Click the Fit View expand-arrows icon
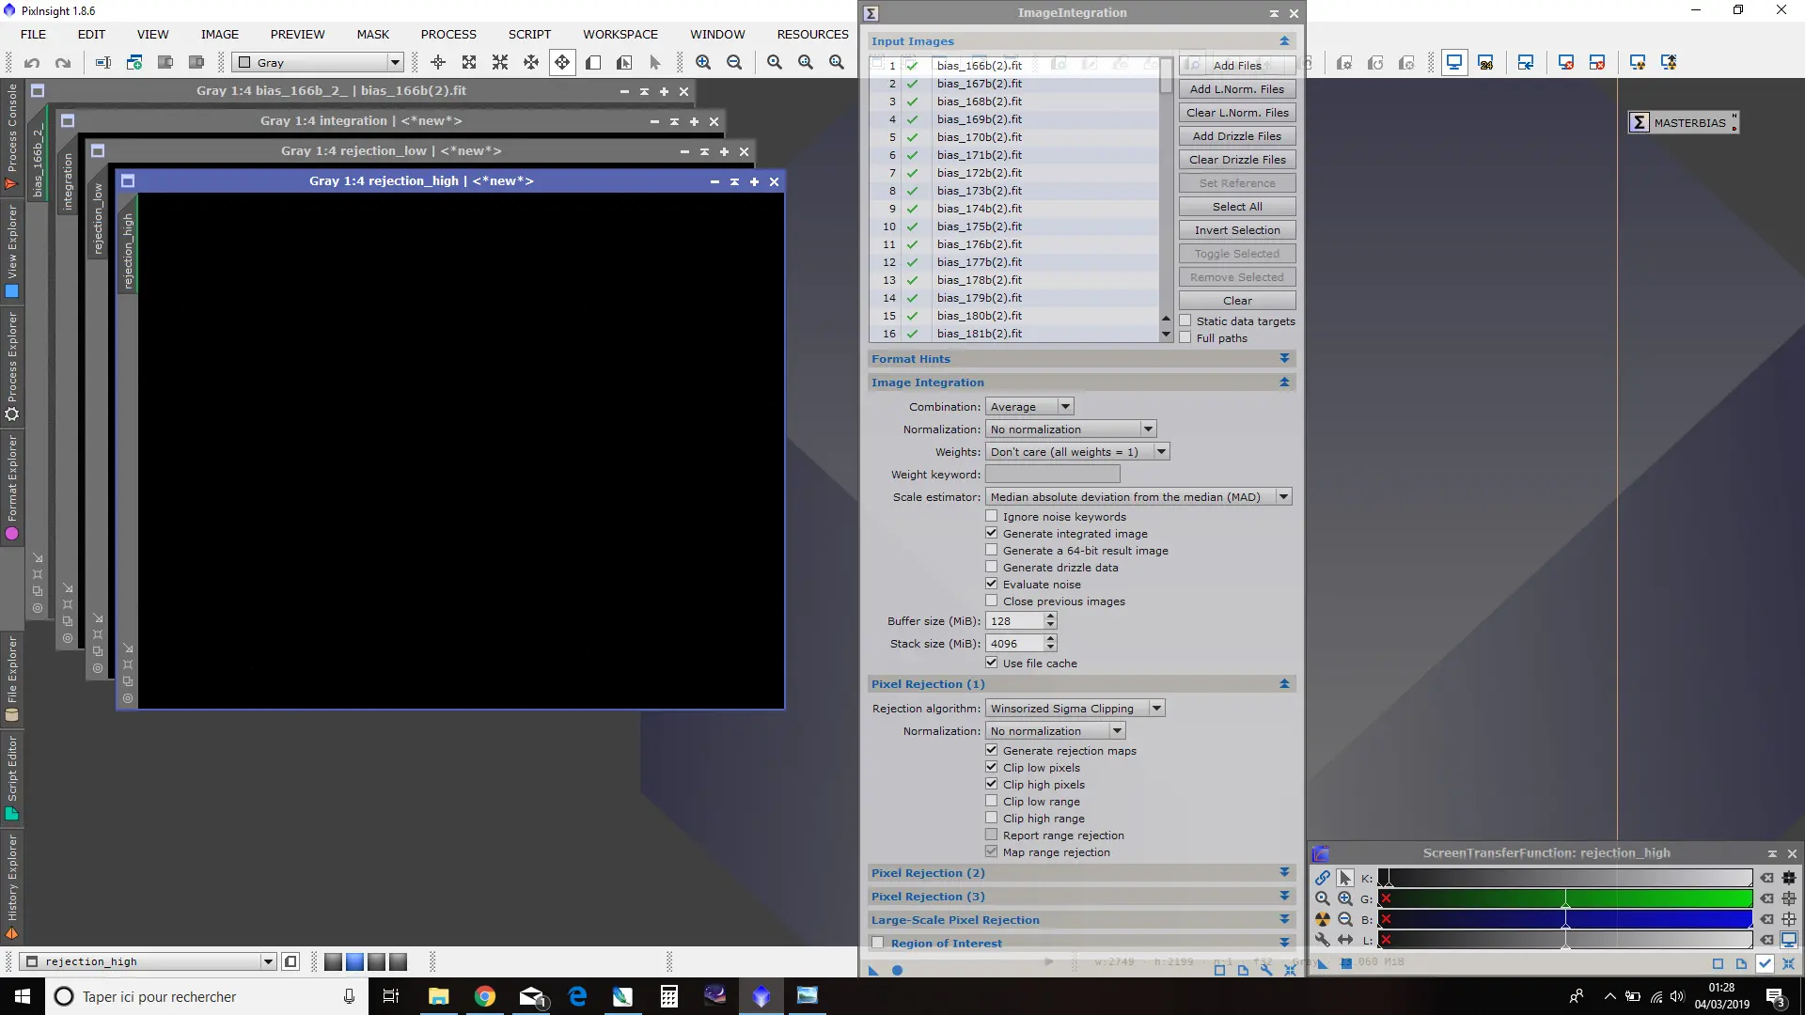The height and width of the screenshot is (1015, 1805). tap(469, 63)
